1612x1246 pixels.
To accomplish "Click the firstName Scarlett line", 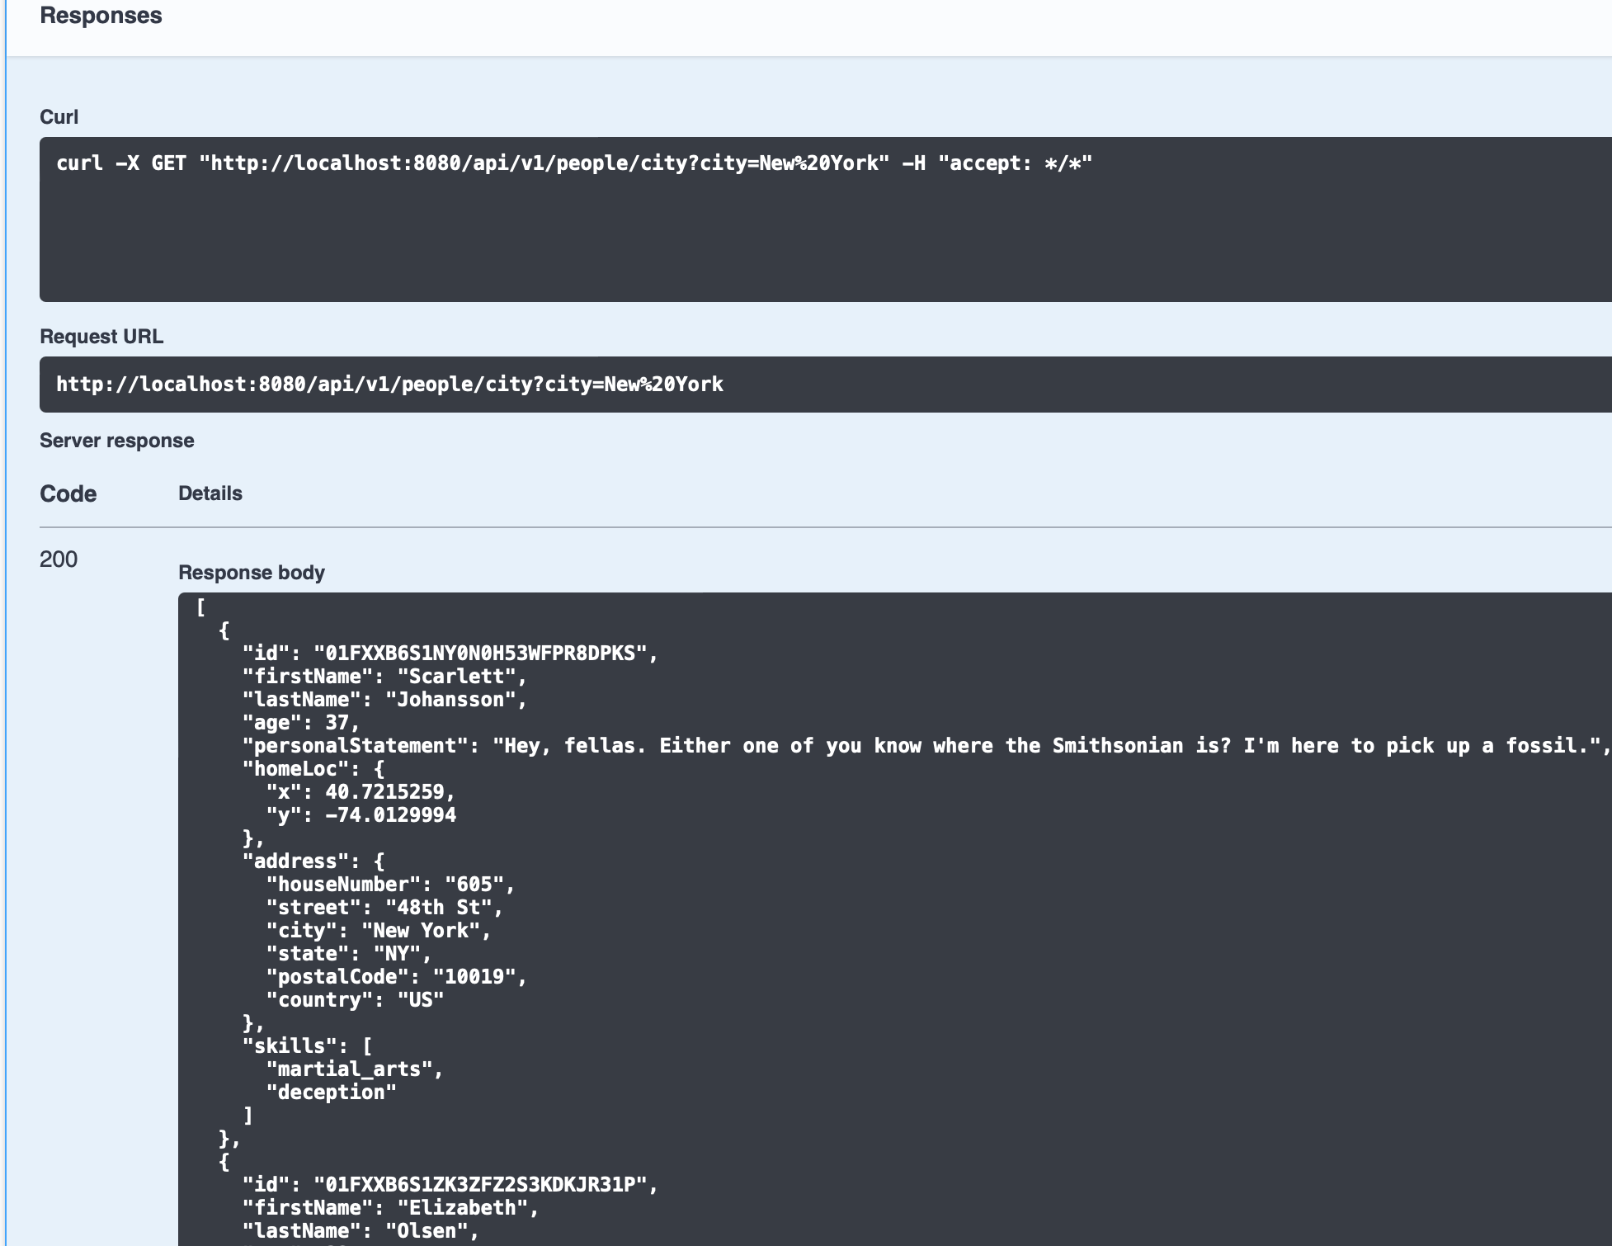I will (x=384, y=677).
